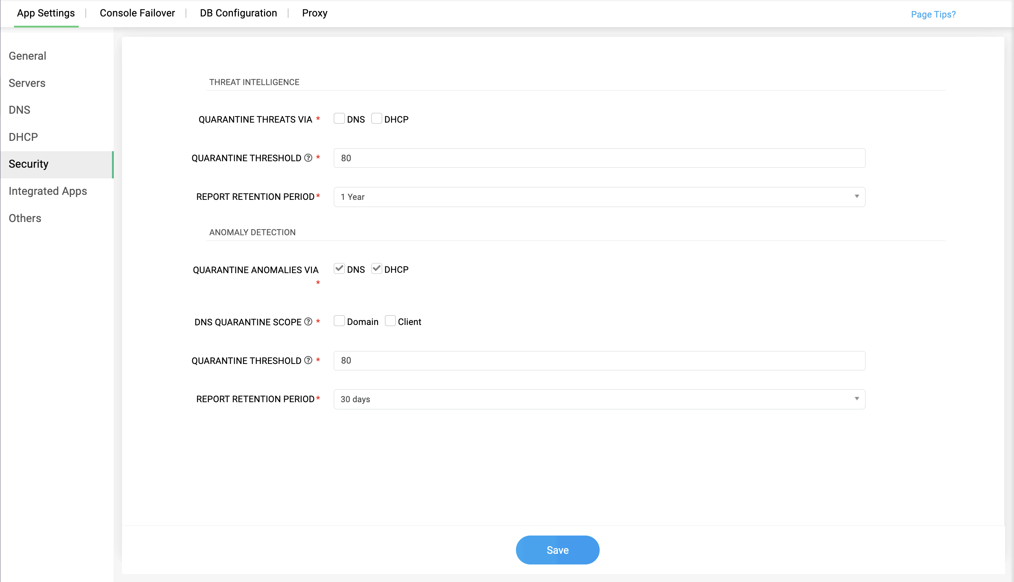Open the DHCP settings sidebar item
1014x582 pixels.
(x=23, y=137)
